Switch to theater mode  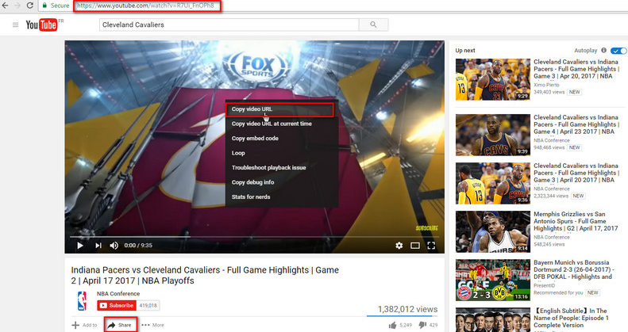tap(415, 246)
